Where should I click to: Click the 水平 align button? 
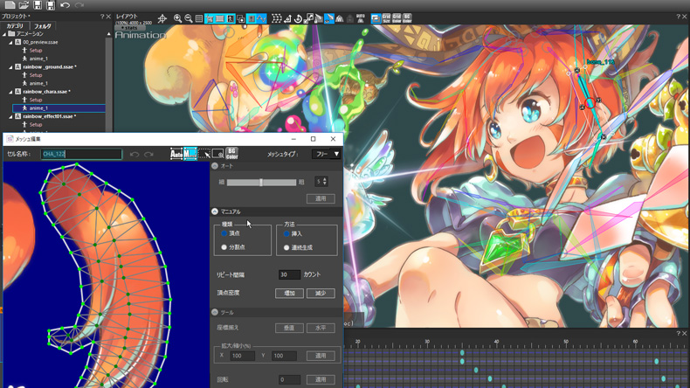pos(321,328)
